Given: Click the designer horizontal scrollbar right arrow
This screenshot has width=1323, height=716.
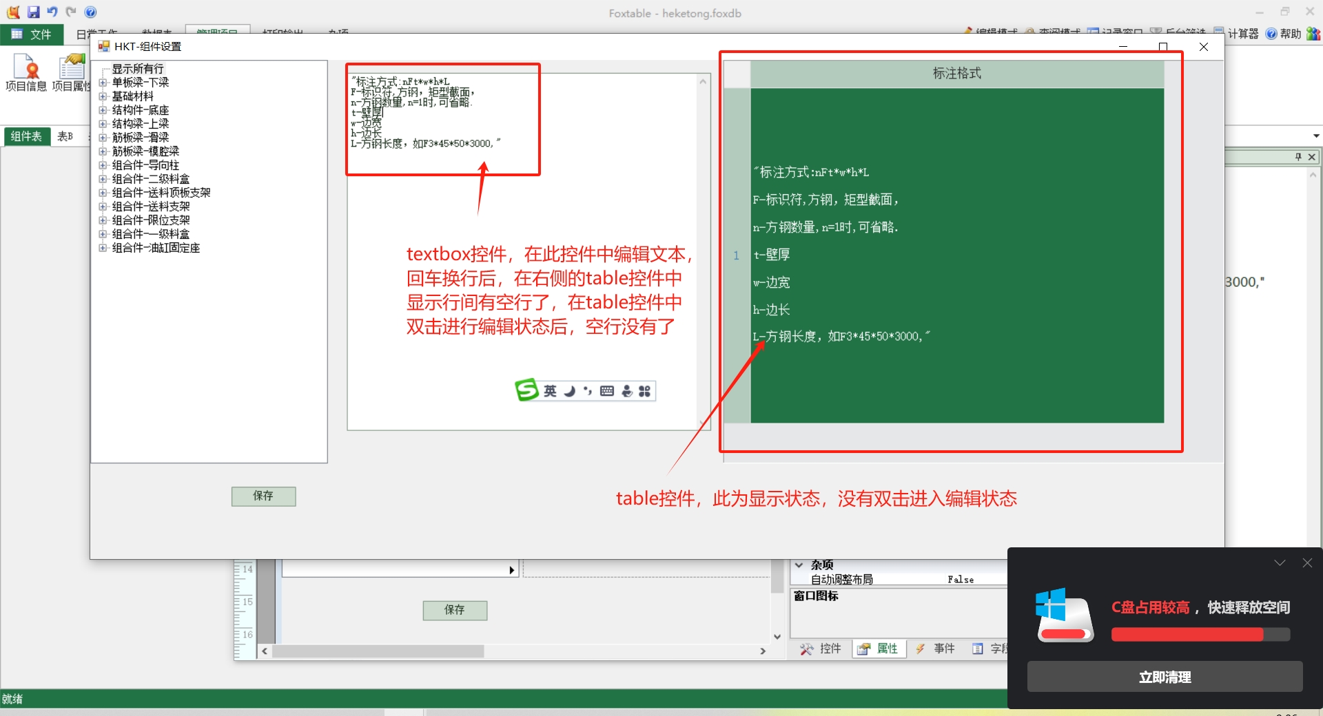Looking at the screenshot, I should click(x=763, y=651).
